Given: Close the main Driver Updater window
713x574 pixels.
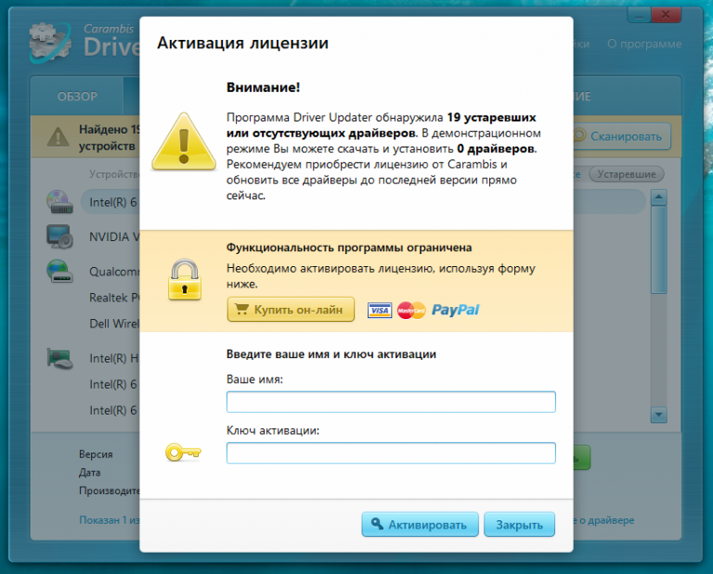Looking at the screenshot, I should click(x=666, y=15).
